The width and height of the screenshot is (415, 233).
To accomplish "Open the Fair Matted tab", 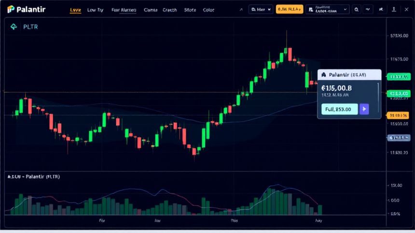I will [x=124, y=10].
